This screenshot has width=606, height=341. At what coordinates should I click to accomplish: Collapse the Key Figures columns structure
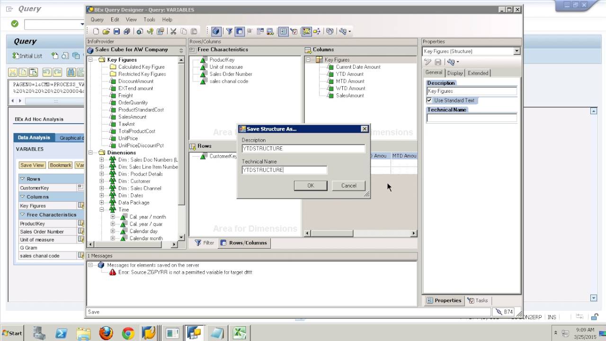point(308,60)
